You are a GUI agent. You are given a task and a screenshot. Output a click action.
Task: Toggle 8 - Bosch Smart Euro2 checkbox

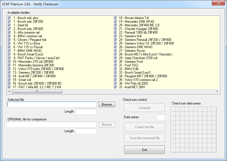pos(9,54)
